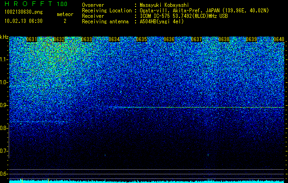
Task: Click the 0637 time marker
Action: coord(196,39)
